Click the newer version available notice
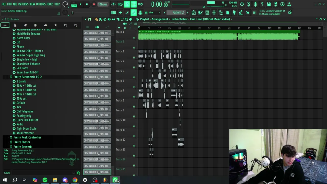The image size is (327, 184). click(x=272, y=13)
